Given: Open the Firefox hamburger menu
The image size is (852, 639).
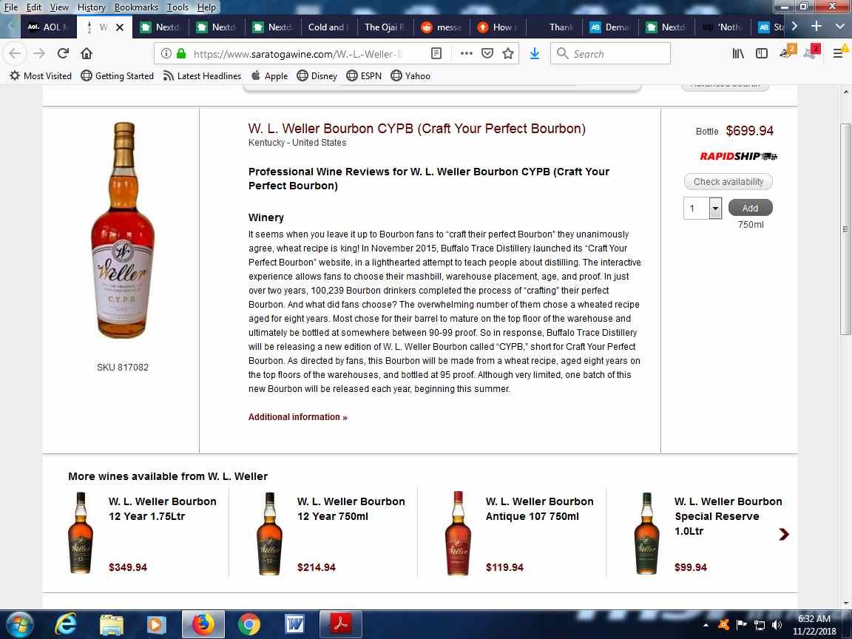Looking at the screenshot, I should pyautogui.click(x=839, y=53).
